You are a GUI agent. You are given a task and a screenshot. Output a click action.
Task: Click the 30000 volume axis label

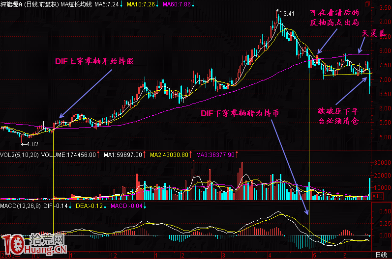382,163
